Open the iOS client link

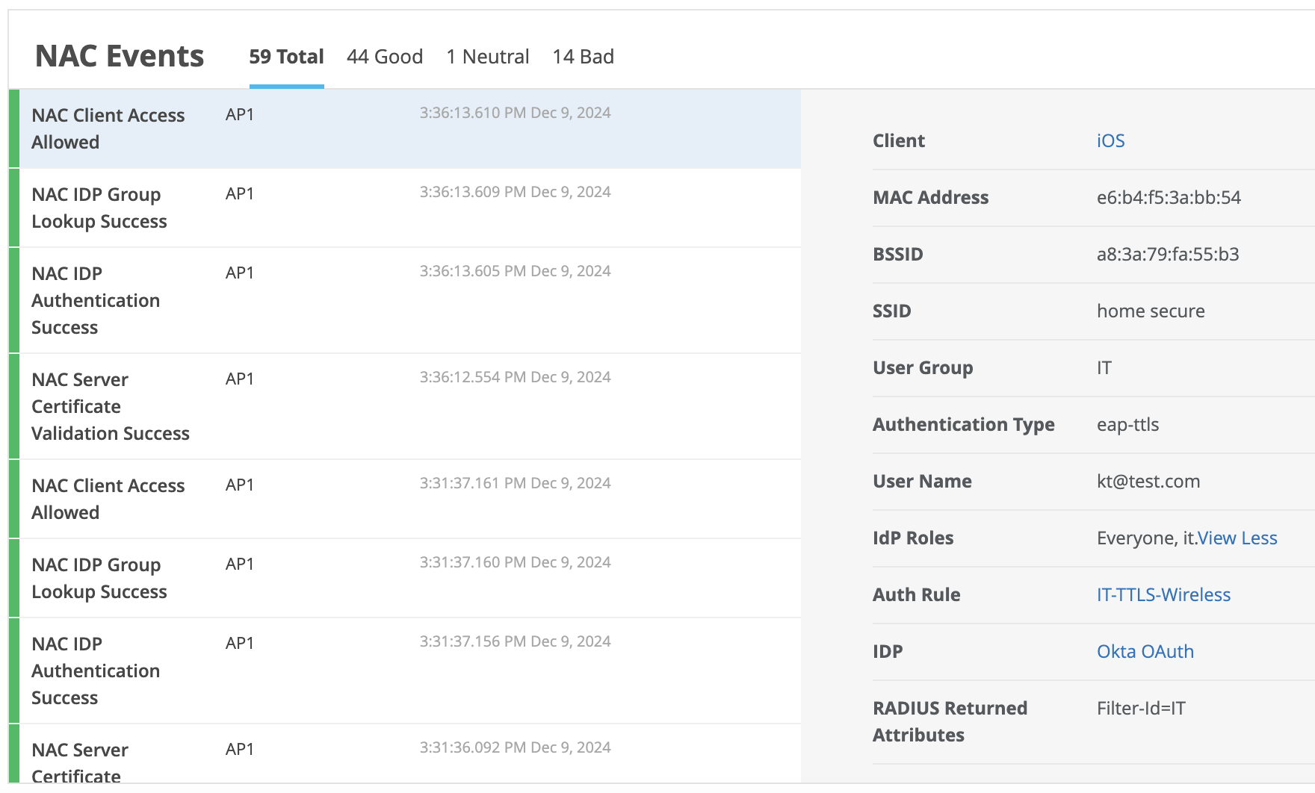click(x=1110, y=141)
